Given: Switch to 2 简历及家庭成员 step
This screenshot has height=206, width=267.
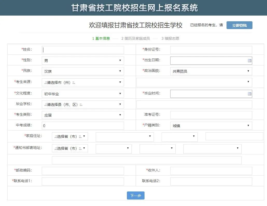Looking at the screenshot, I should coord(135,39).
